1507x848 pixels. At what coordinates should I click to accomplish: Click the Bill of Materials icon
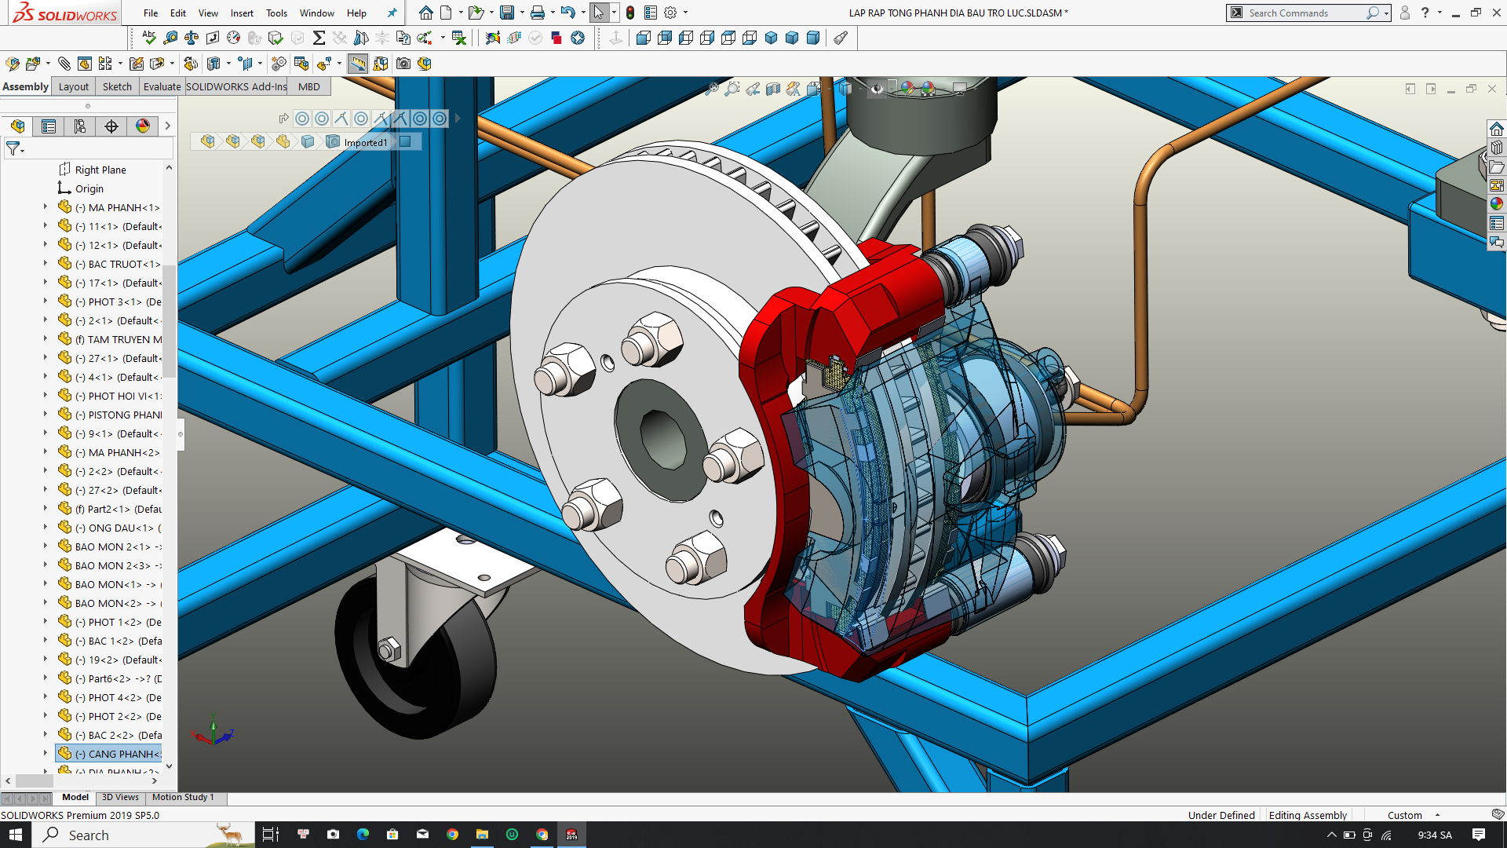tap(301, 64)
